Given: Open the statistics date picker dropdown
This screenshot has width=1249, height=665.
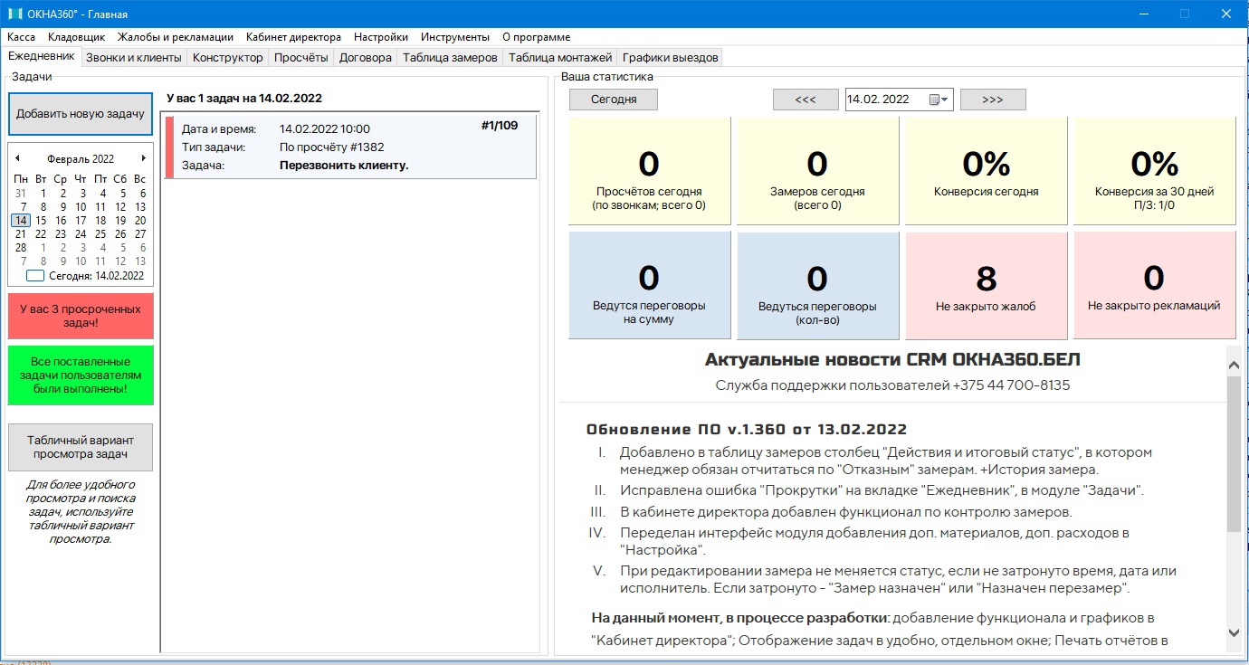Looking at the screenshot, I should (x=940, y=100).
